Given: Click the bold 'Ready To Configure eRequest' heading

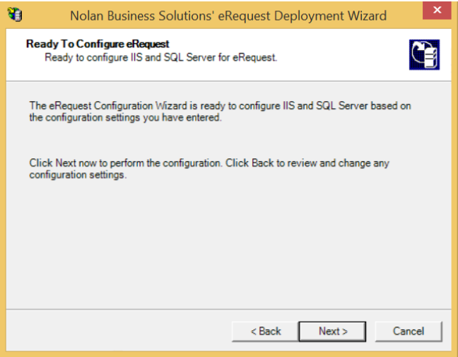Looking at the screenshot, I should coord(98,44).
